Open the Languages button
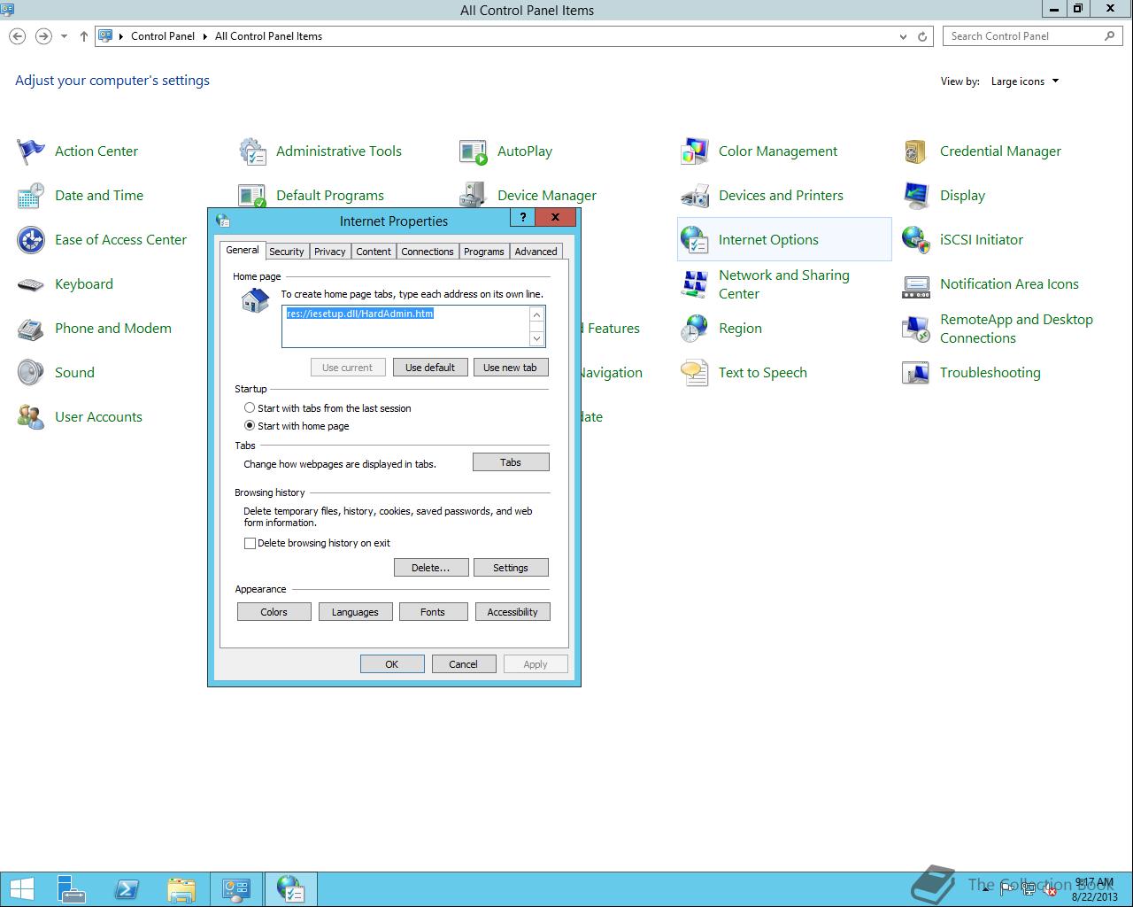Viewport: 1133px width, 907px height. 355,612
